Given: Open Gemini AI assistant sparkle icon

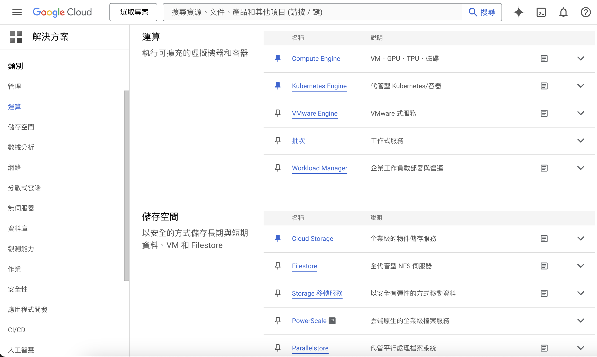Looking at the screenshot, I should point(519,12).
